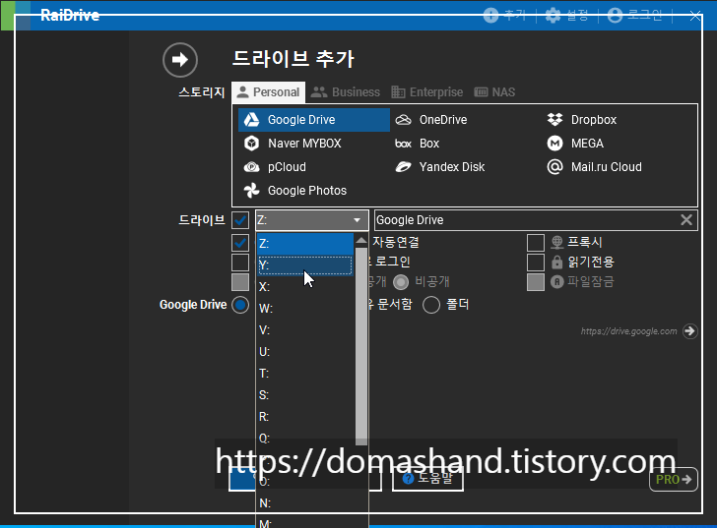The height and width of the screenshot is (528, 717).
Task: Select Google Drive storage
Action: point(313,120)
